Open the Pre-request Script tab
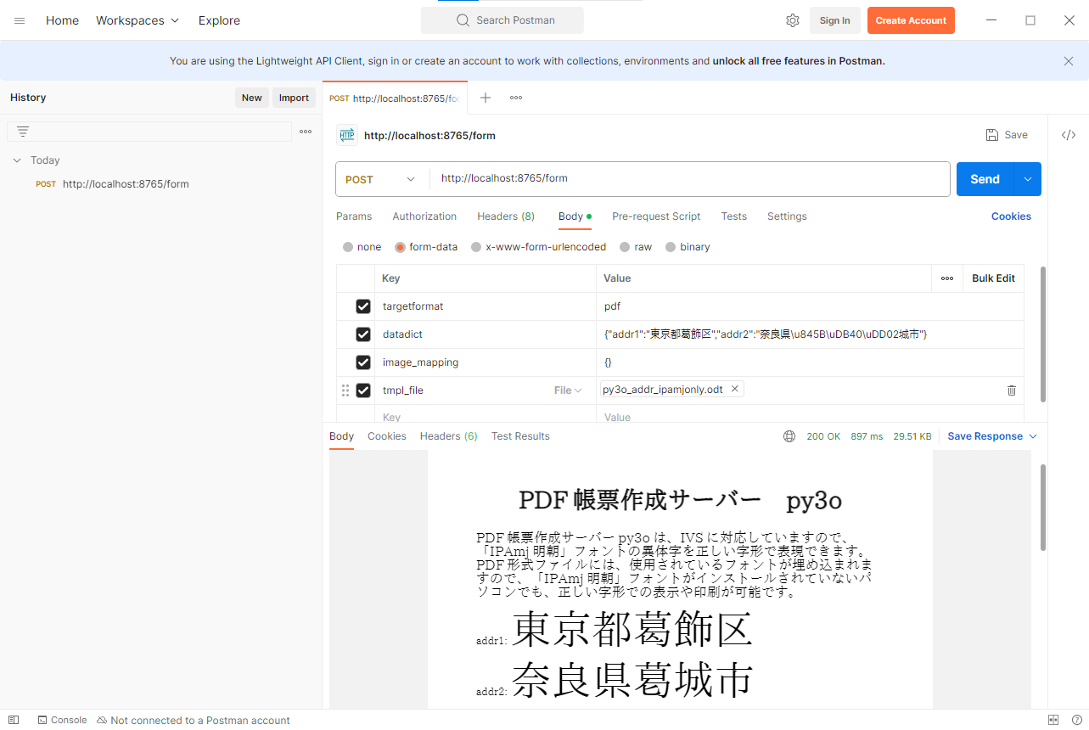The width and height of the screenshot is (1089, 730). point(656,216)
